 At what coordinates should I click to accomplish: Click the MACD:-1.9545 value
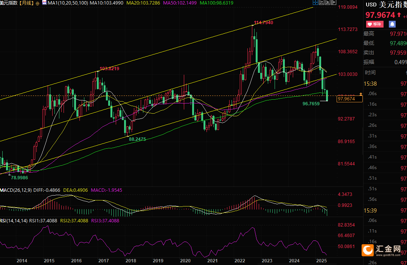pyautogui.click(x=106, y=190)
